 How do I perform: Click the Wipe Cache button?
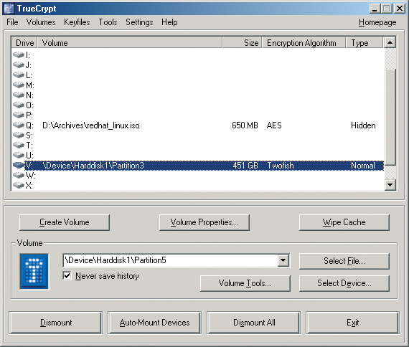coord(344,222)
